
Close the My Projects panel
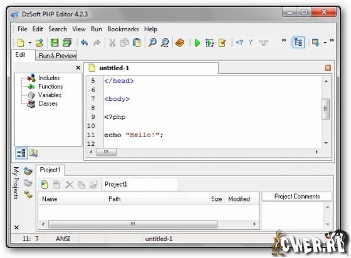pyautogui.click(x=16, y=227)
